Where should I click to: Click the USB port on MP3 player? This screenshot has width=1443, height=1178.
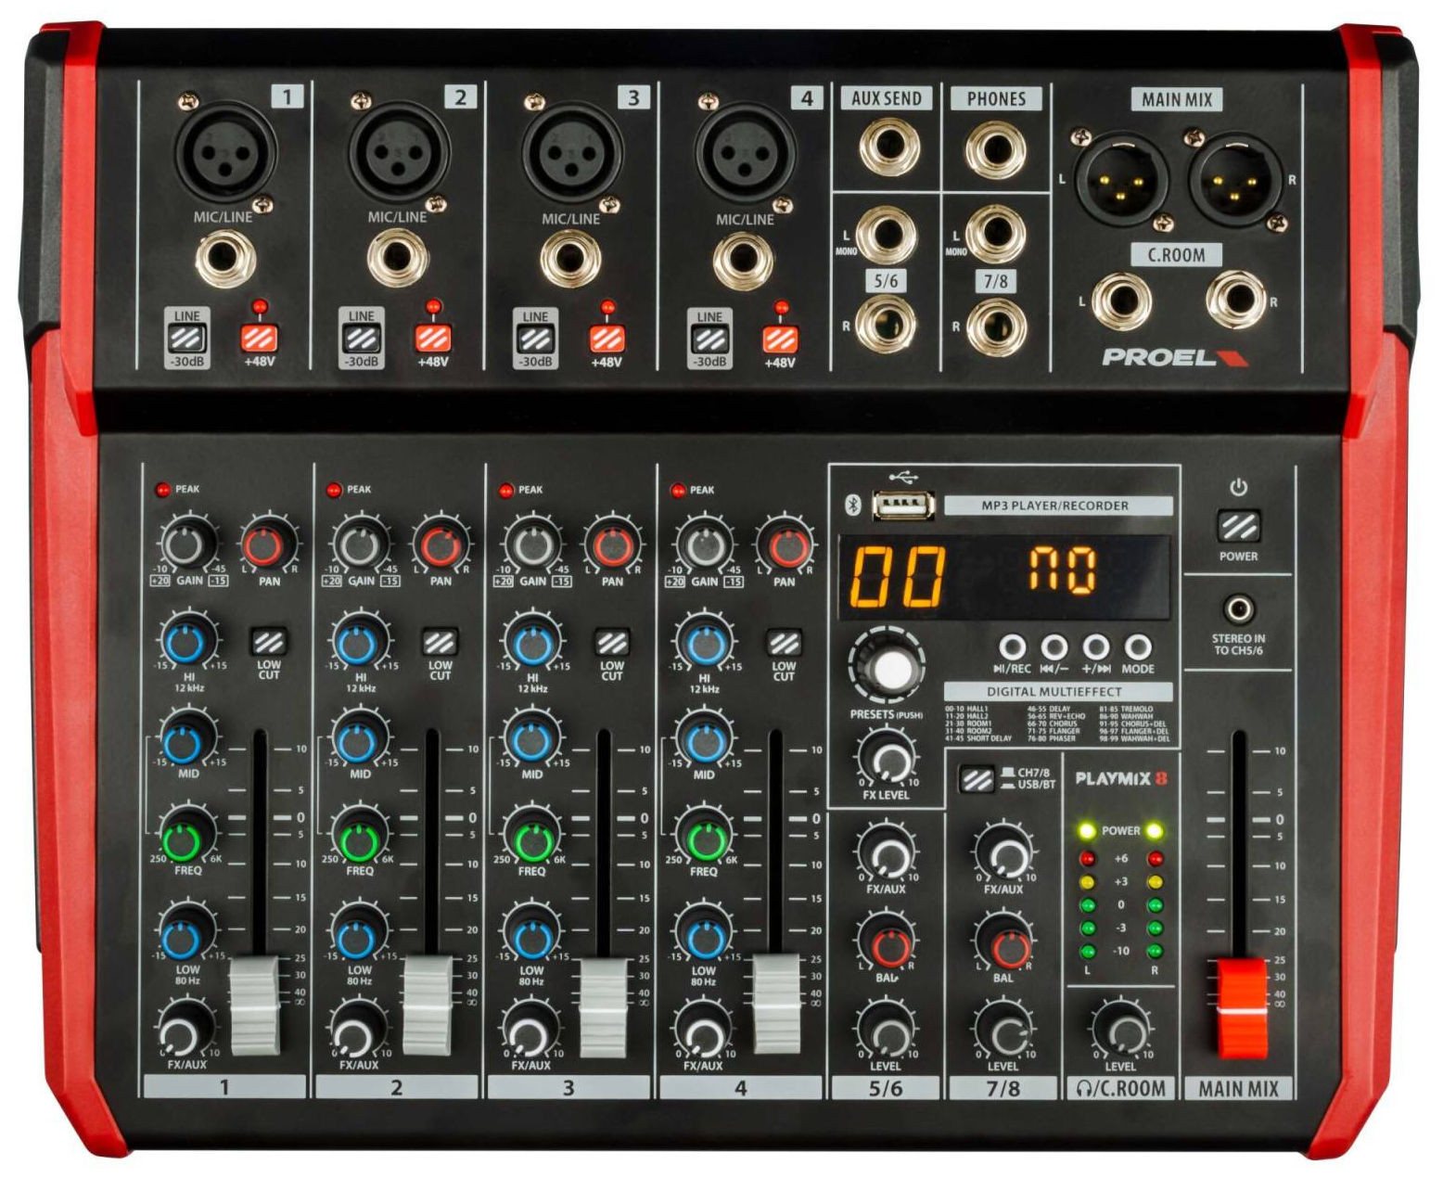[903, 506]
